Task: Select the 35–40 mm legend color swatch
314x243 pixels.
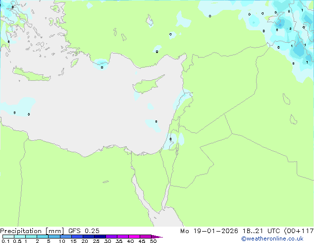Action: (x=122, y=237)
